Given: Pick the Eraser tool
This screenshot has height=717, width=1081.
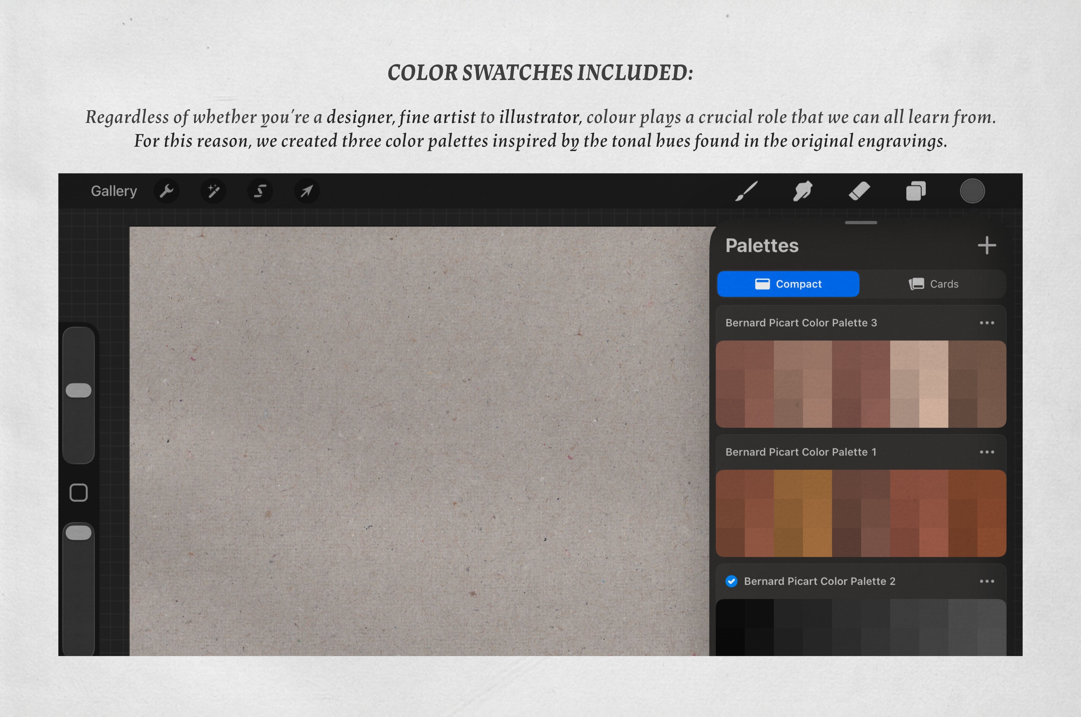Looking at the screenshot, I should (859, 191).
